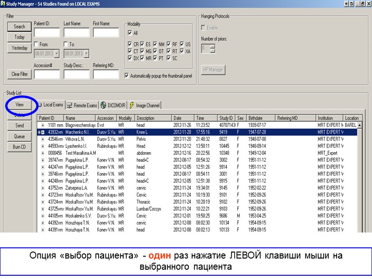This screenshot has height=279, width=372.
Task: Enable the To date checkbox
Action: tap(66, 44)
